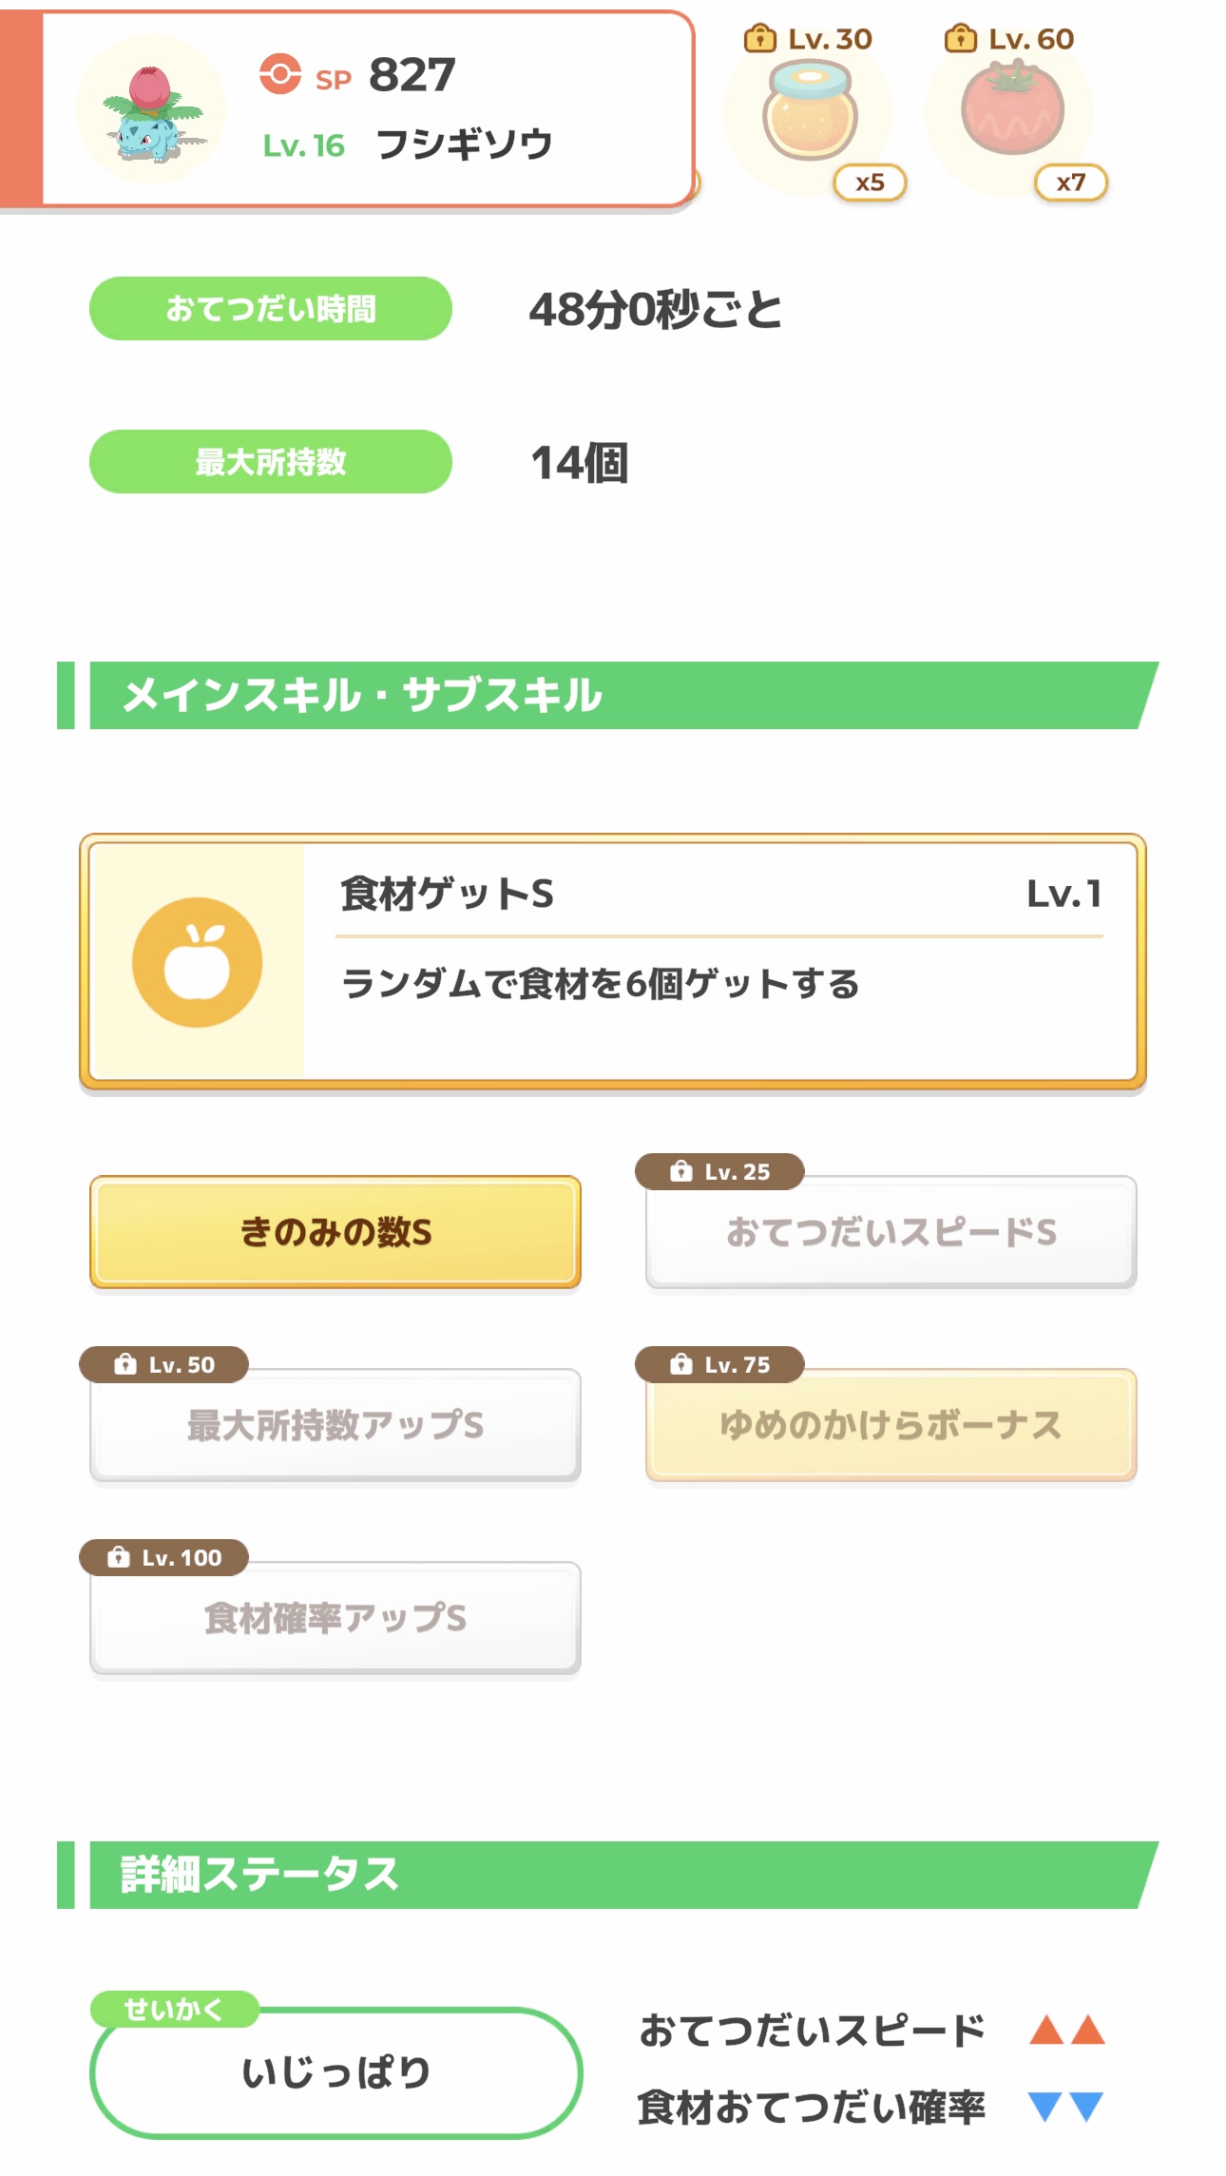The height and width of the screenshot is (2176, 1226).
Task: Tap the red up-arrows for おてつだいスピード
Action: point(1066,2031)
